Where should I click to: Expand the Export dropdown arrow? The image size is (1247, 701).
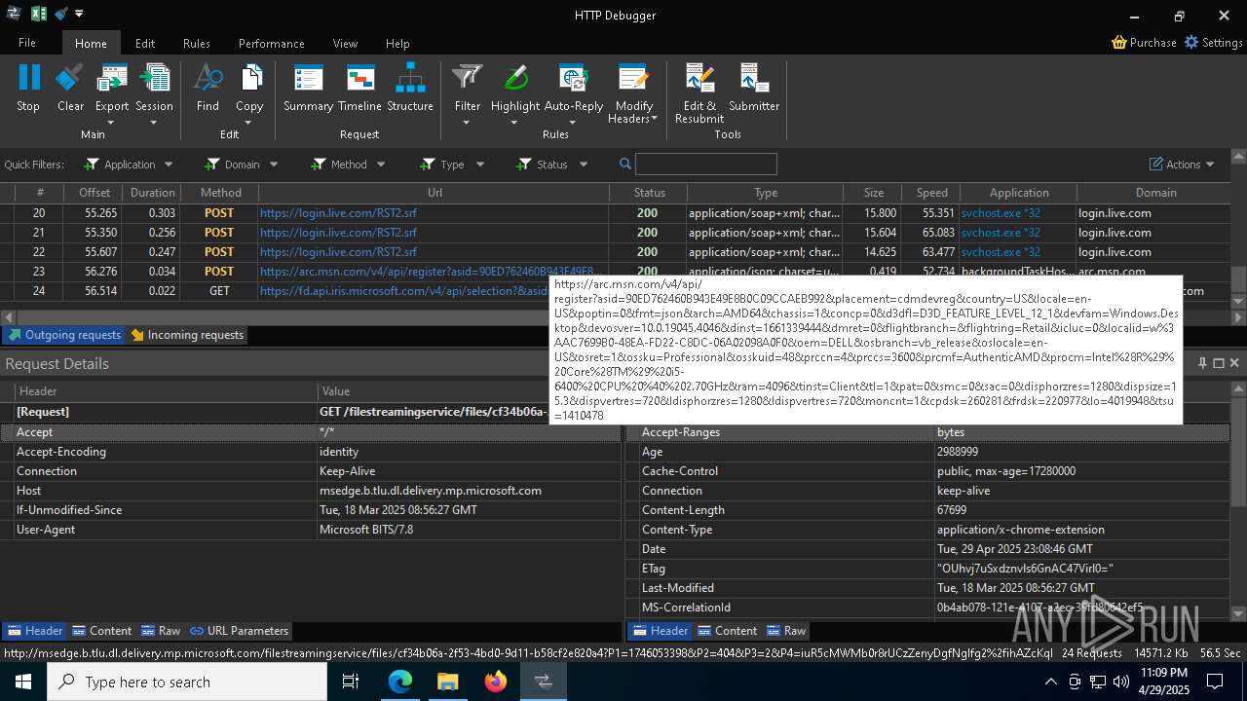point(111,122)
